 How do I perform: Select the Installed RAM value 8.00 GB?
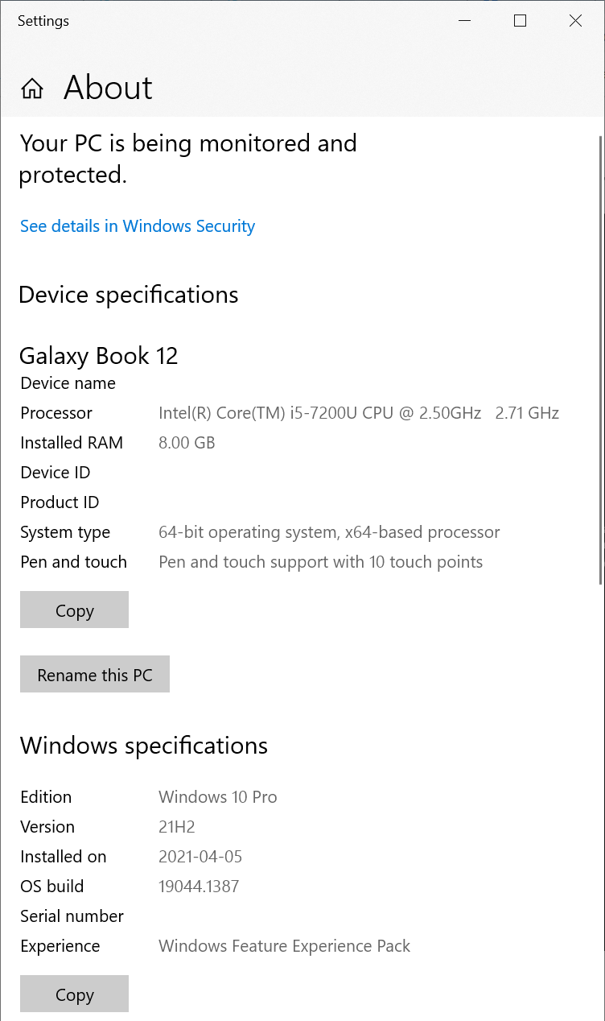(187, 443)
